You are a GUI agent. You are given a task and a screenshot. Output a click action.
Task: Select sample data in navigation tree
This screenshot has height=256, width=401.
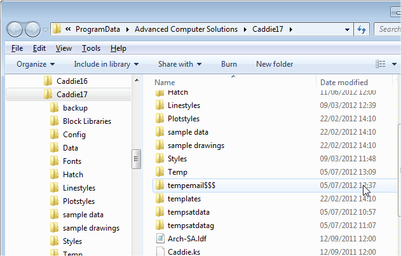click(x=83, y=215)
